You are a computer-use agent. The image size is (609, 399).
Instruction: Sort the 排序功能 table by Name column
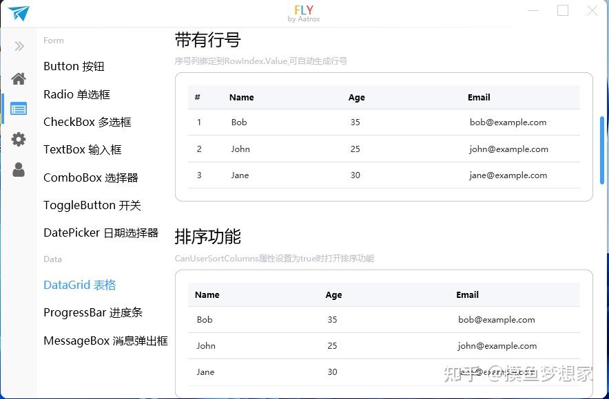click(207, 294)
